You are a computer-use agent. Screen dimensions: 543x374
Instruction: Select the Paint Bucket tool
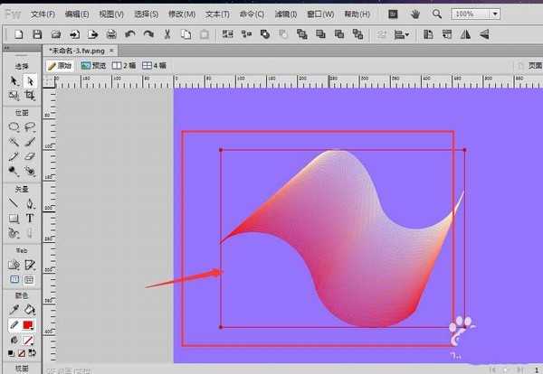(30, 310)
